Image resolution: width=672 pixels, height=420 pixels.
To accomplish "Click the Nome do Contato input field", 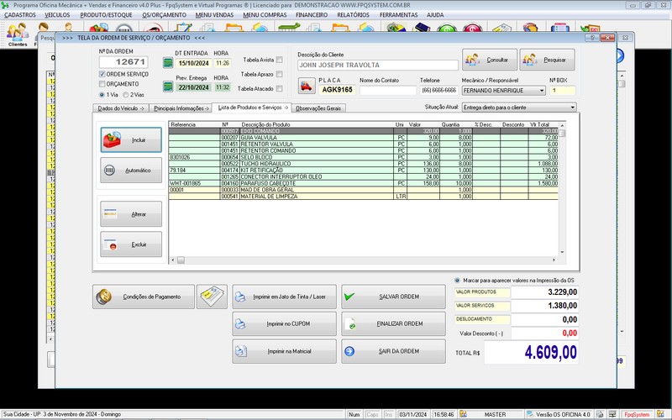I will [x=387, y=91].
